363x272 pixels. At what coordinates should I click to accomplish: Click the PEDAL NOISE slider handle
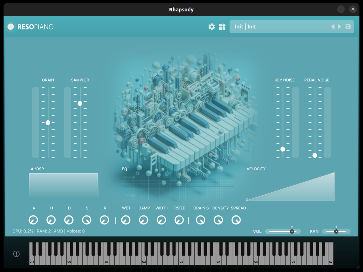coord(315,155)
